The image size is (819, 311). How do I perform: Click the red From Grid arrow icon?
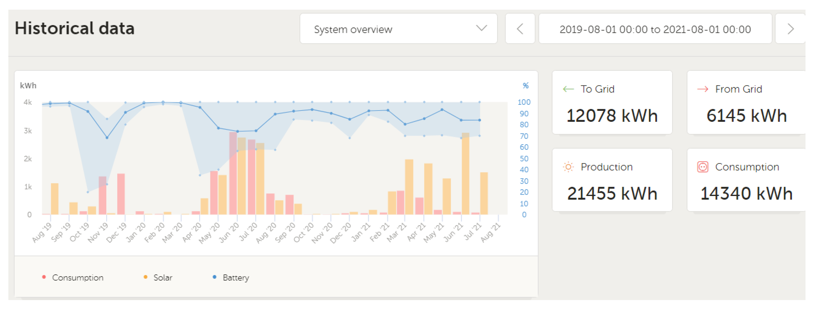tap(702, 89)
